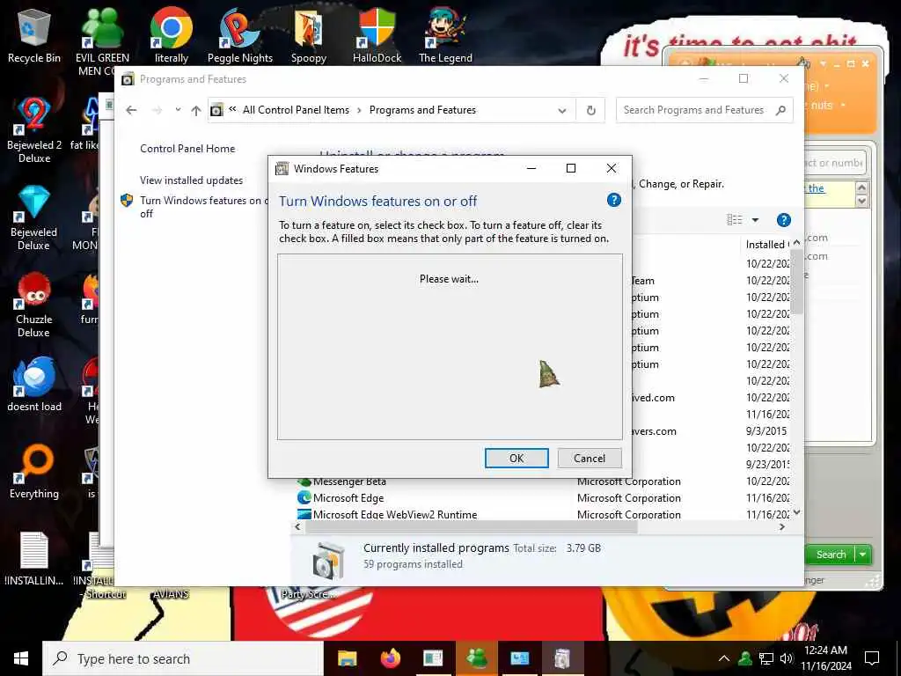This screenshot has width=901, height=676.
Task: Click All Control Panel Items breadcrumb
Action: tap(296, 110)
